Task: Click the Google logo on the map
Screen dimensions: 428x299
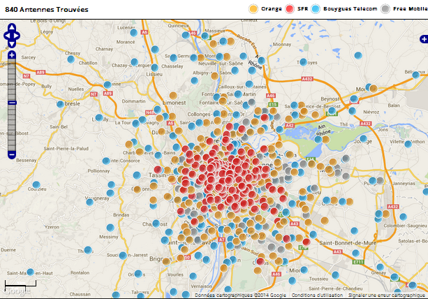Action: [17, 291]
